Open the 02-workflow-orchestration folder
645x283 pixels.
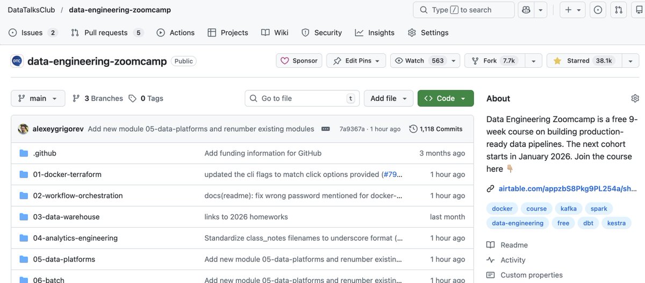coord(78,195)
